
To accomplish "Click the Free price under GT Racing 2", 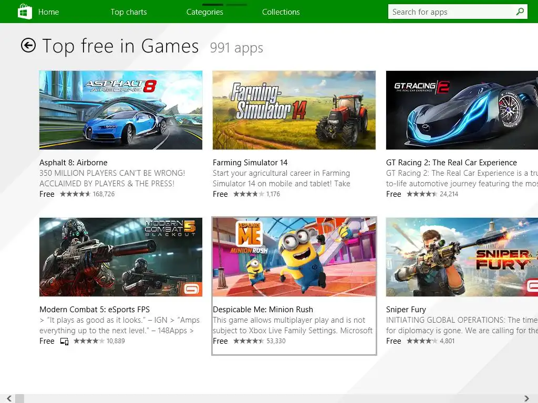I will pos(394,194).
